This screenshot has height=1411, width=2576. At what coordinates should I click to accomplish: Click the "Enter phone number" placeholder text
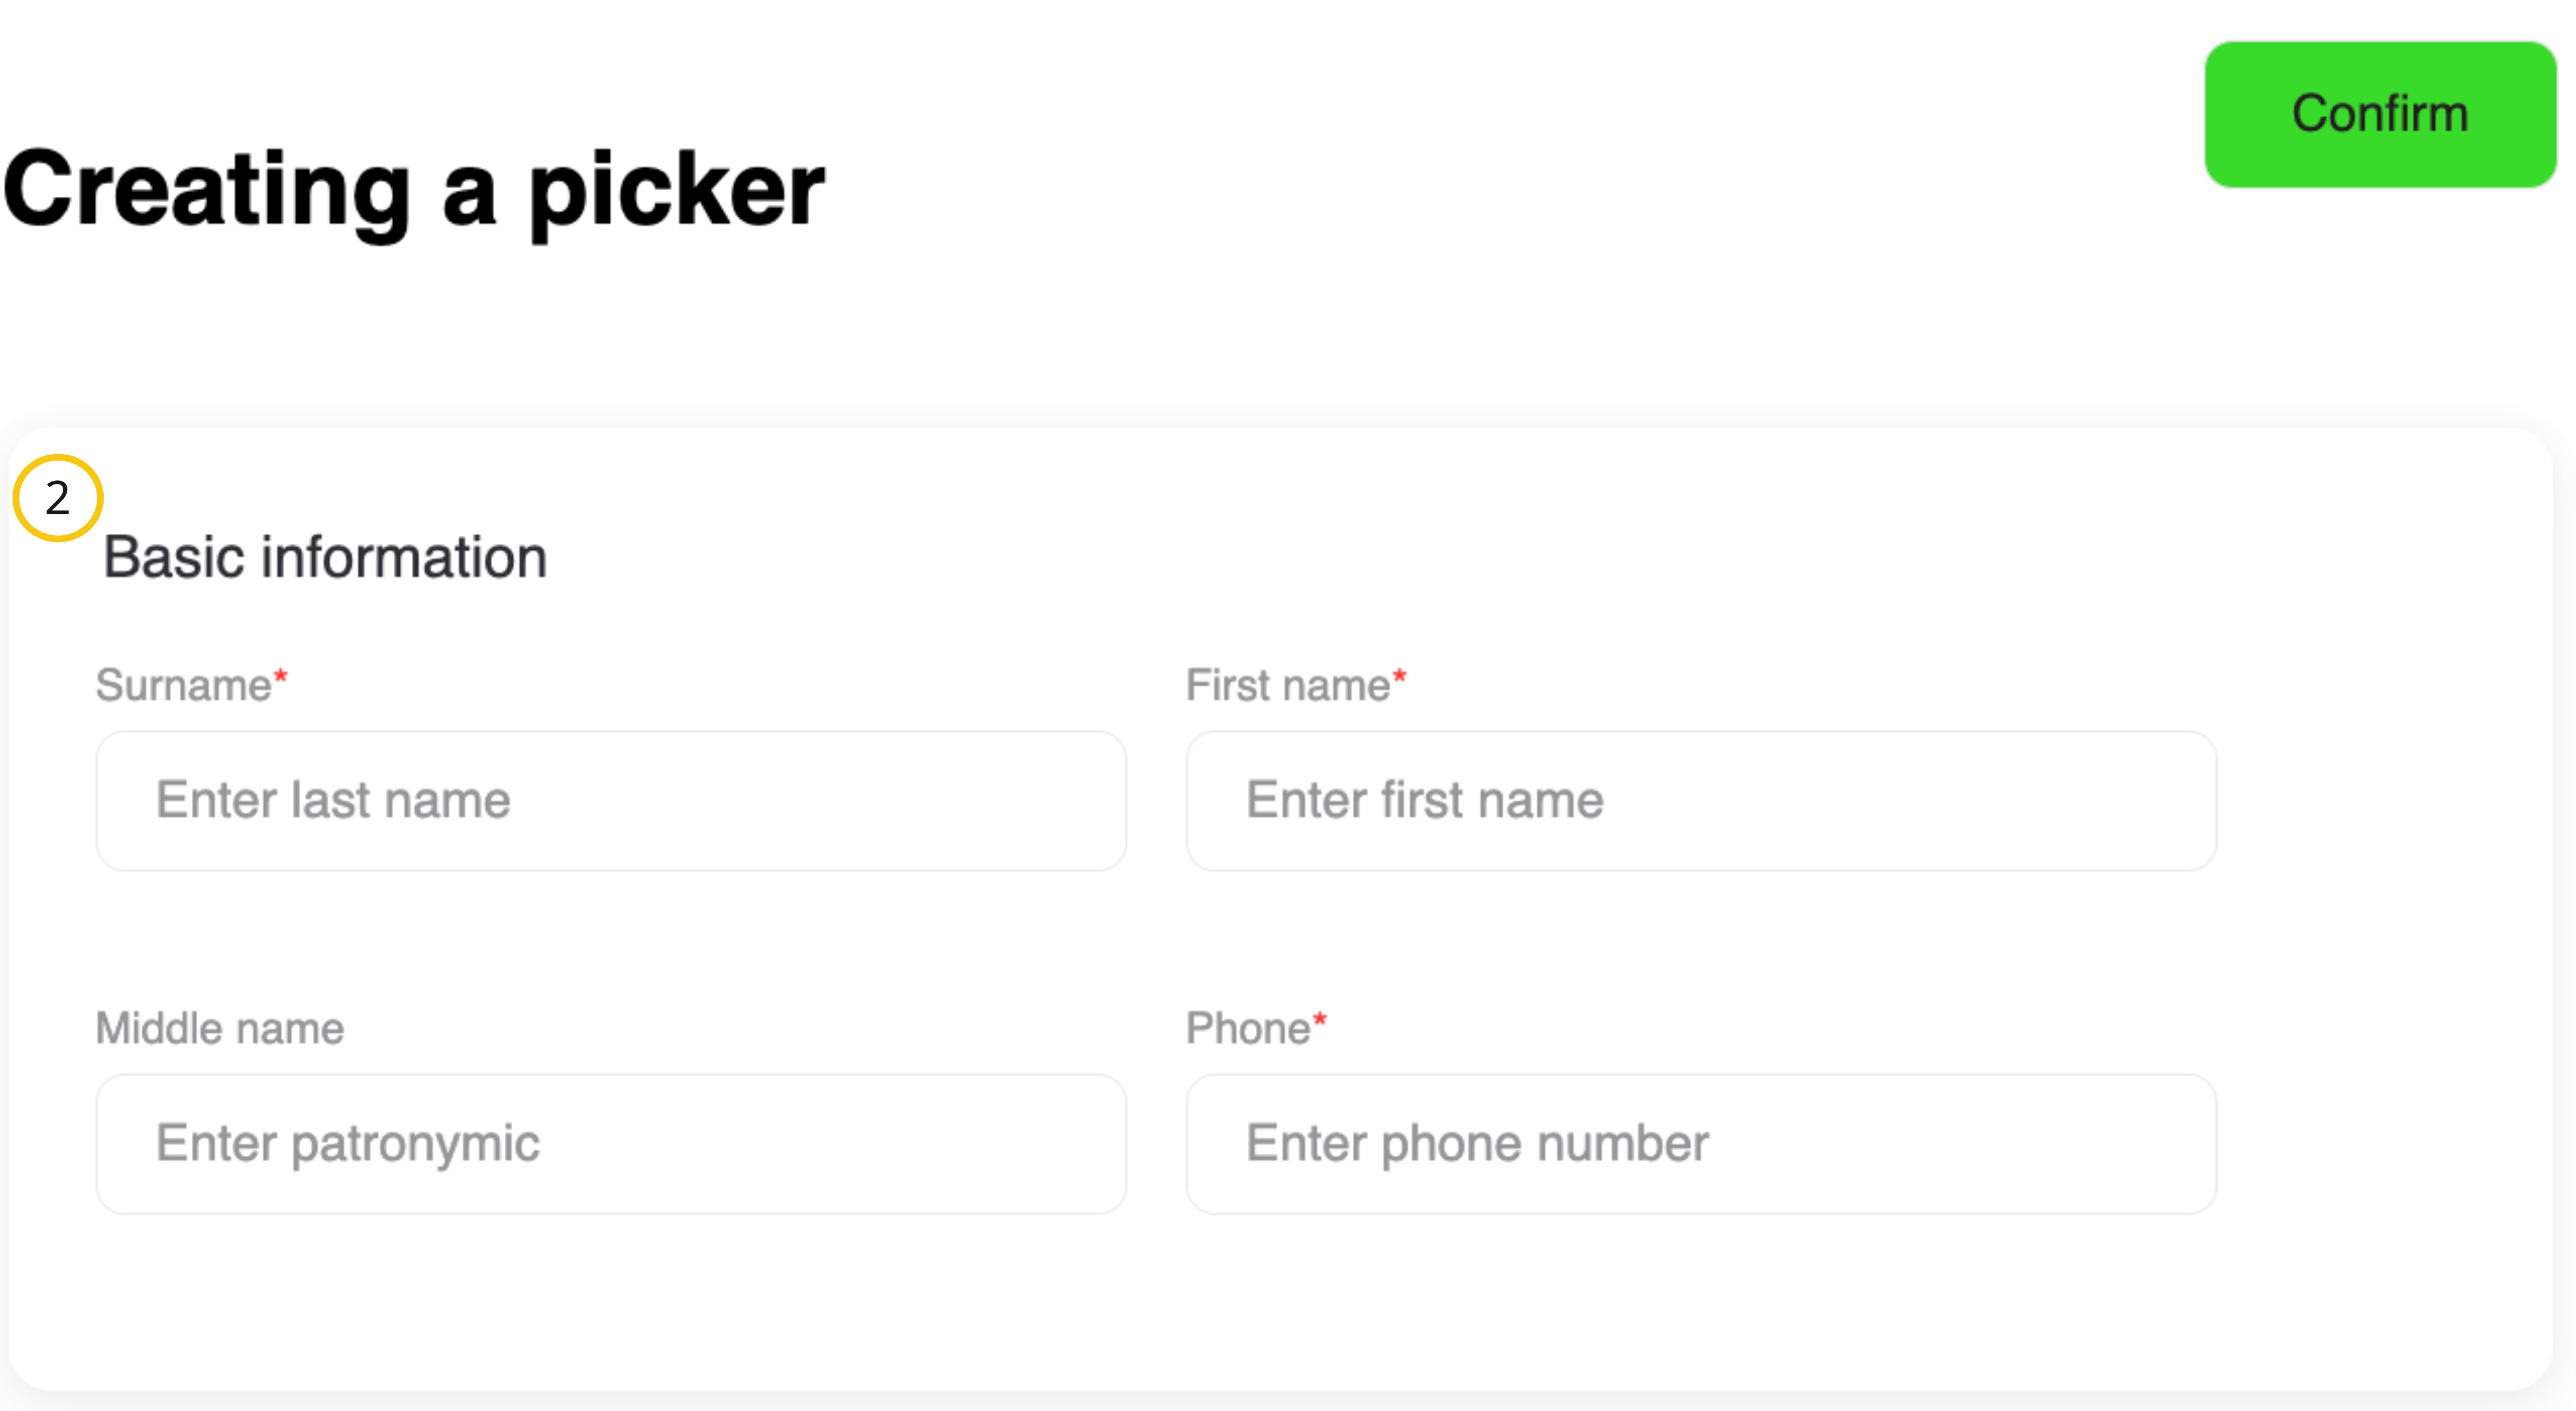coord(1476,1143)
